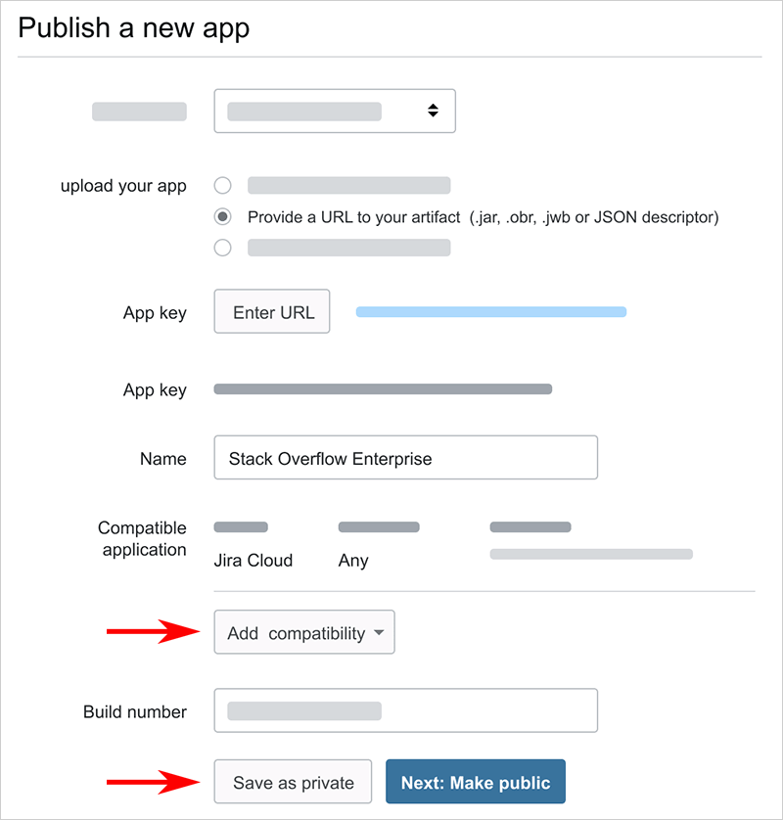
Task: Click into the Build number field
Action: click(405, 710)
